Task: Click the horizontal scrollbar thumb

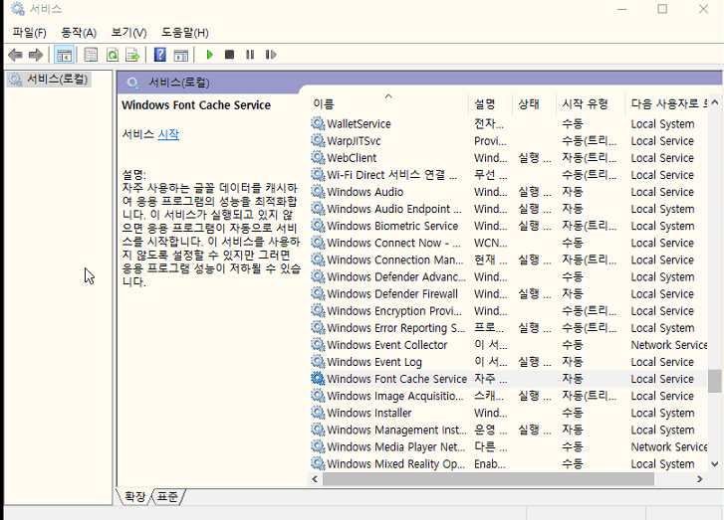Action: tap(489, 479)
